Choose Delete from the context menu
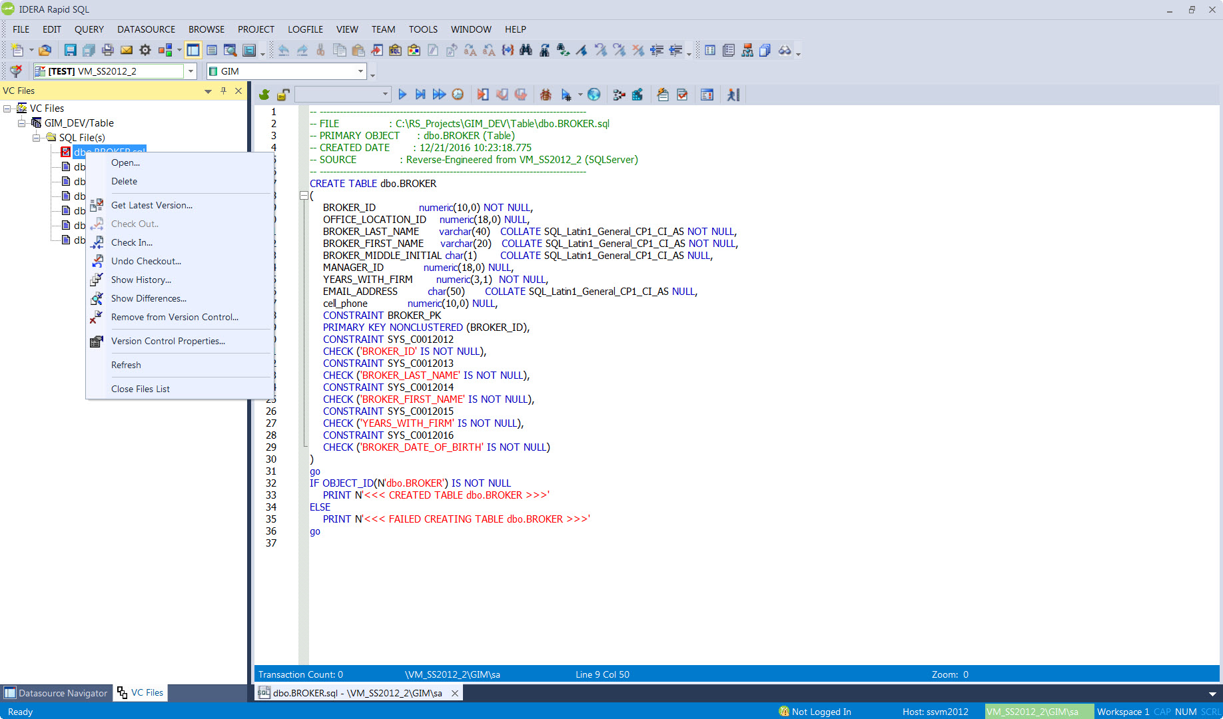1223x719 pixels. pyautogui.click(x=180, y=181)
